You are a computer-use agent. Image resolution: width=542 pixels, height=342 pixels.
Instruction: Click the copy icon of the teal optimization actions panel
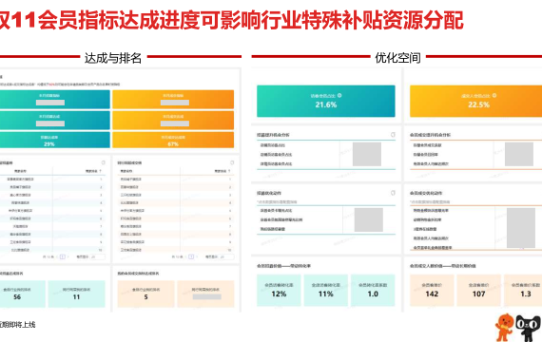point(393,193)
